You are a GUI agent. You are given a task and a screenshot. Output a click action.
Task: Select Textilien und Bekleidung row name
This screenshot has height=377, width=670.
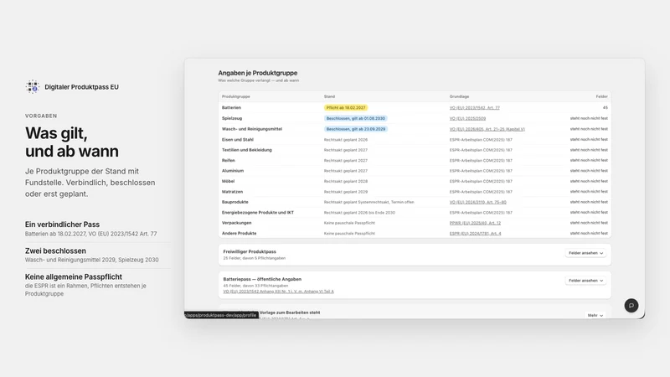[x=246, y=150]
